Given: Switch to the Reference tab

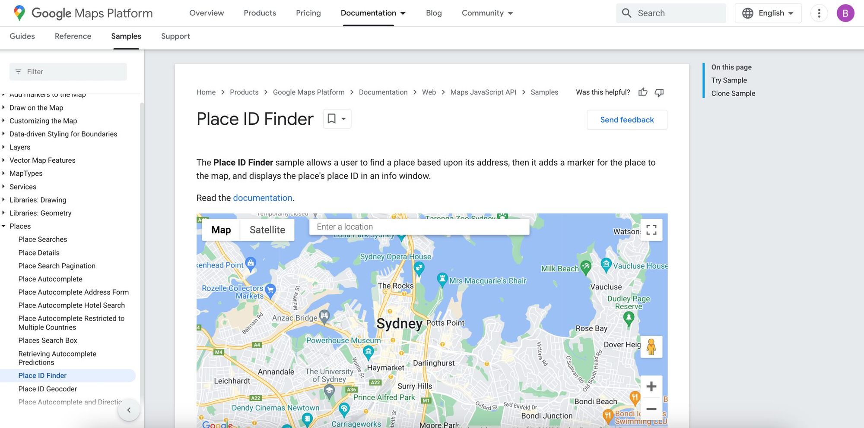Looking at the screenshot, I should 73,36.
